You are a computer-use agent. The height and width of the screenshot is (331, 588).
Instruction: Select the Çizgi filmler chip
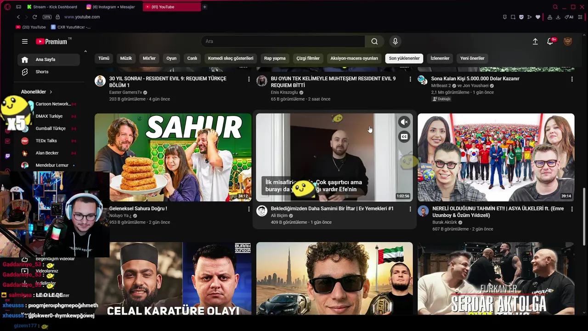(308, 58)
